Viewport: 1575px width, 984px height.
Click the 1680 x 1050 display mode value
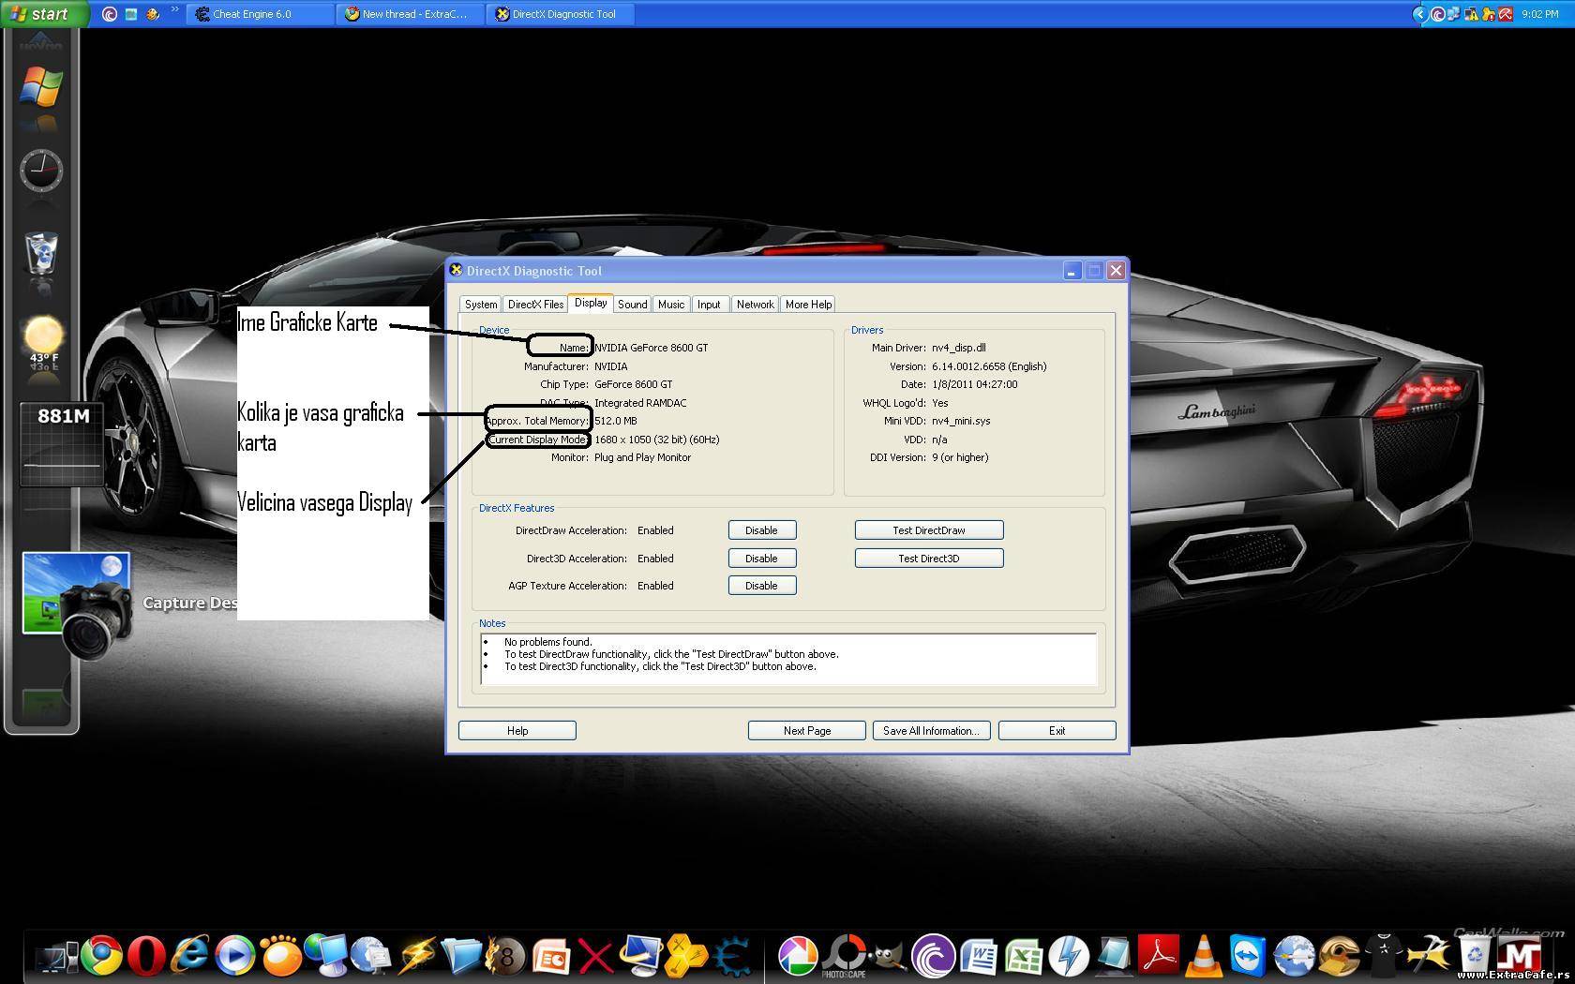657,440
